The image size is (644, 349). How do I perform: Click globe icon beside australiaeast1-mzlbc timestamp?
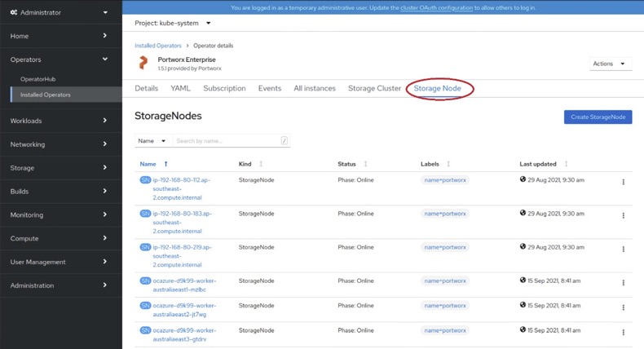(x=523, y=280)
